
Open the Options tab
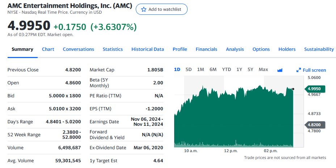point(261,49)
